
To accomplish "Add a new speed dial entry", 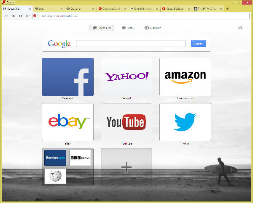I will 126,167.
